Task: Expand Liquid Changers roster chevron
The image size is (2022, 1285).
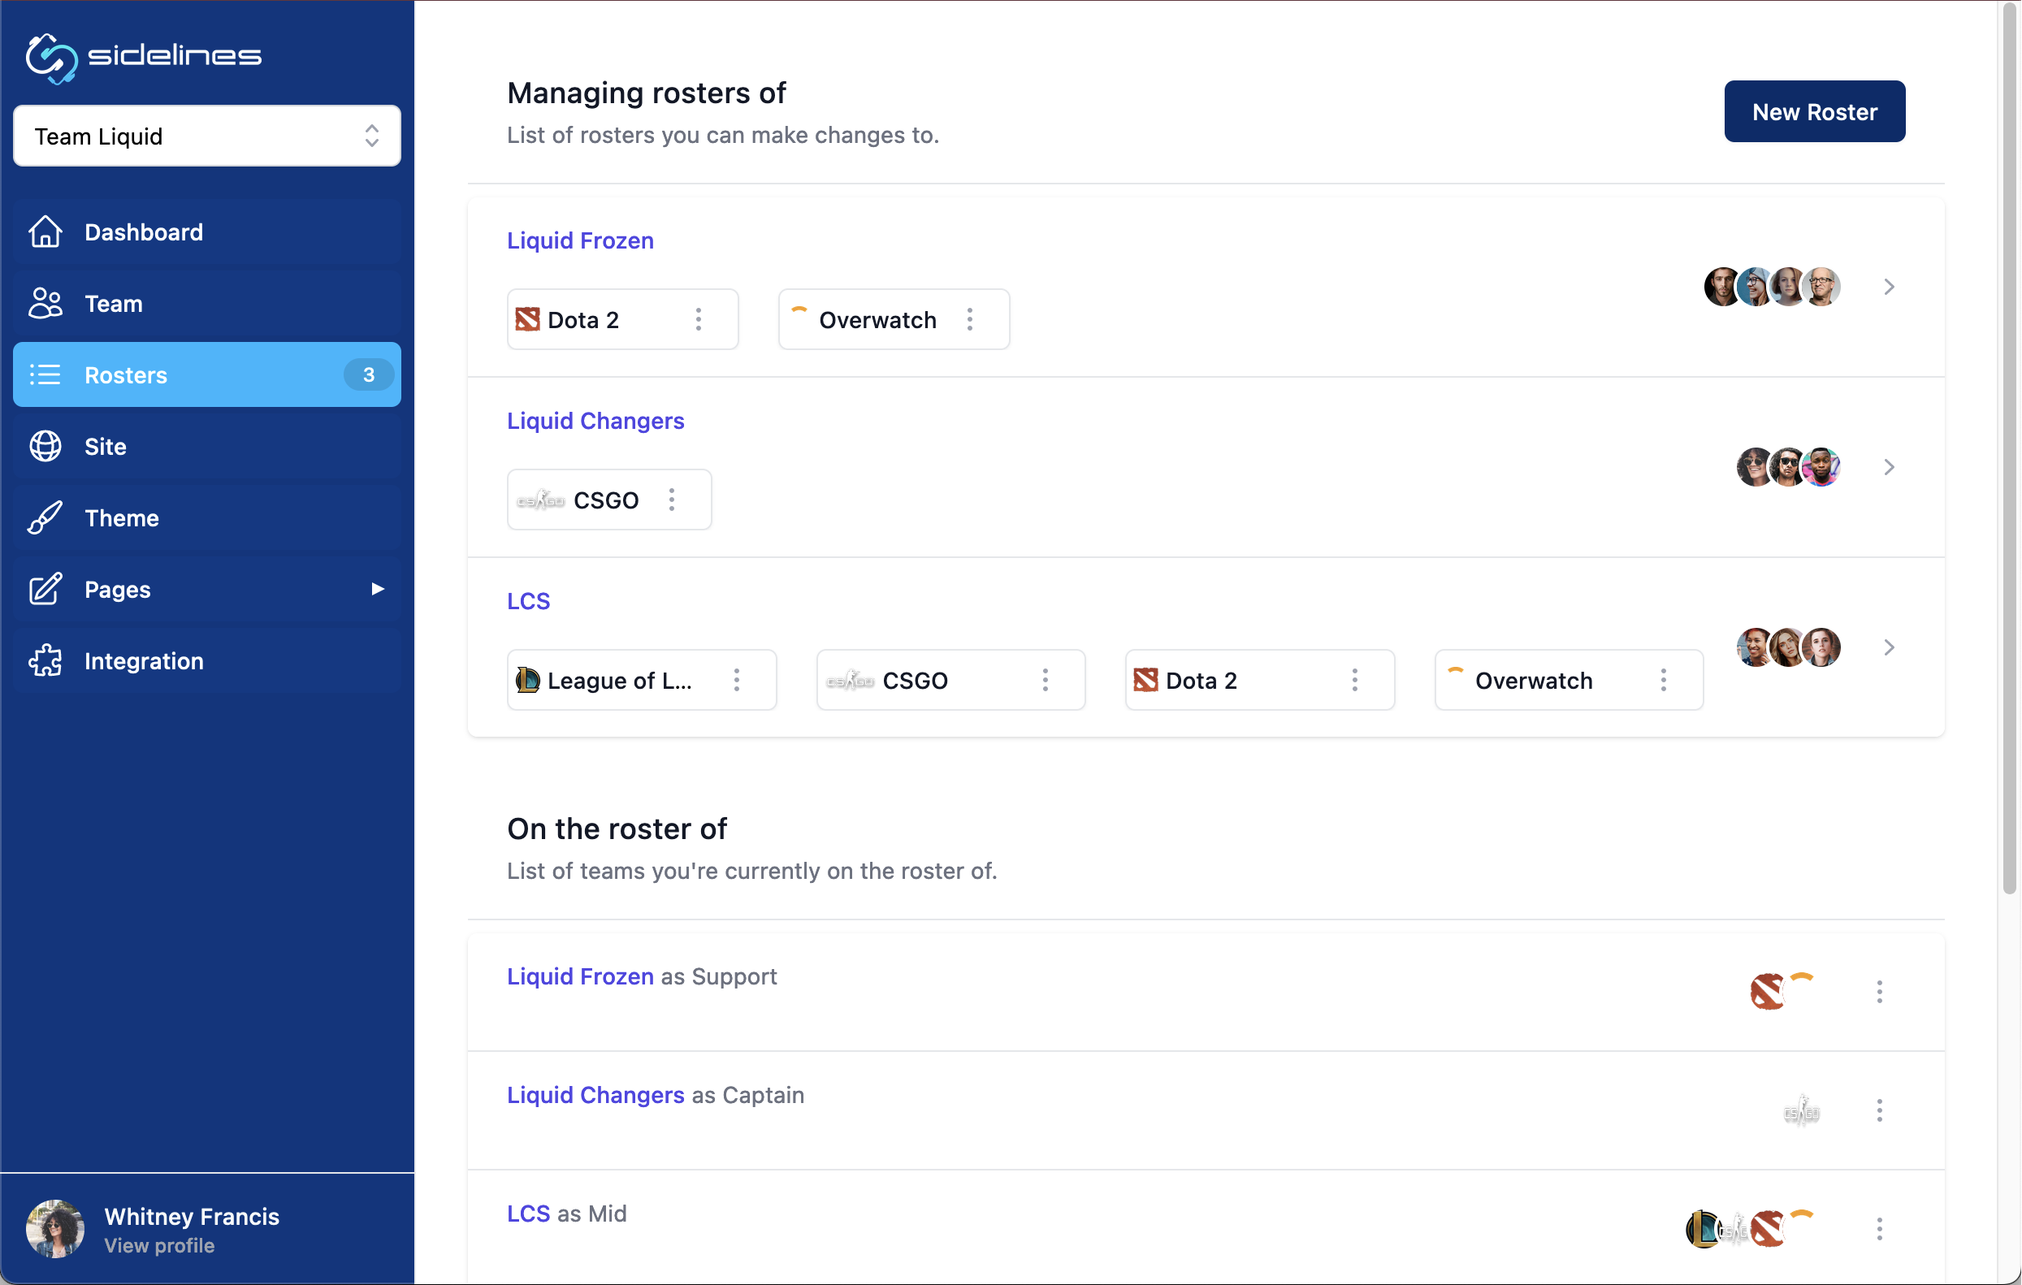Action: tap(1890, 468)
